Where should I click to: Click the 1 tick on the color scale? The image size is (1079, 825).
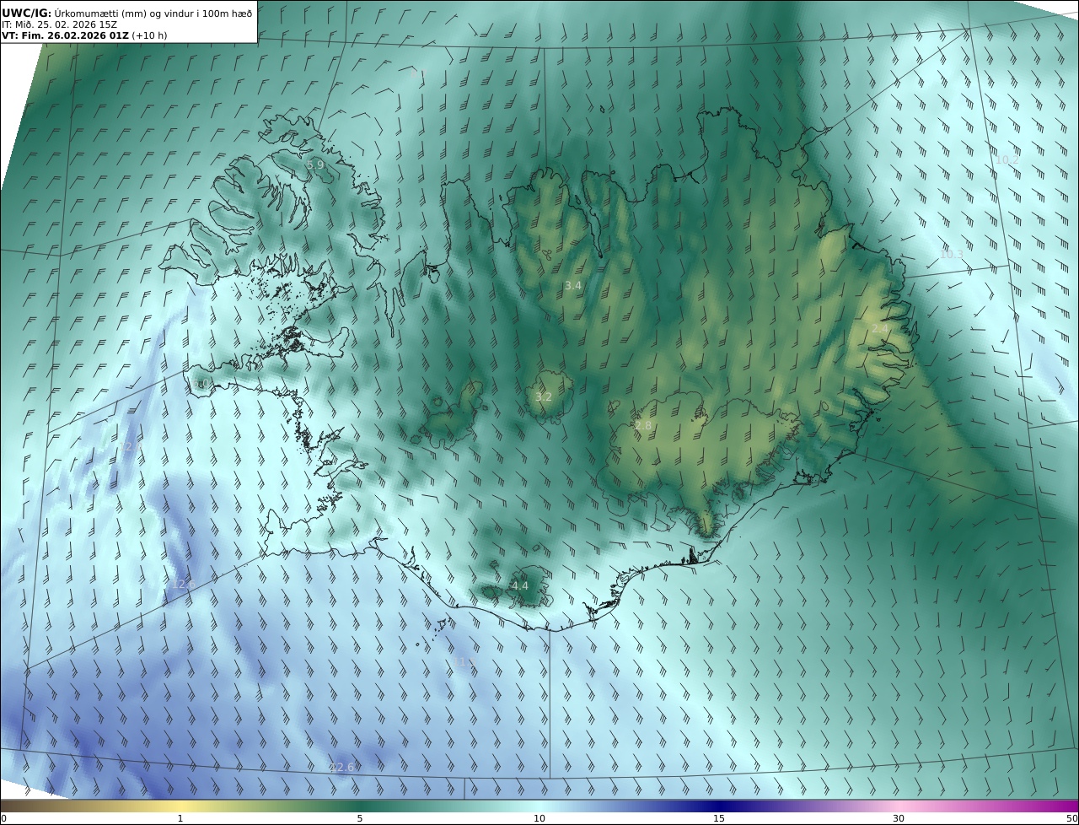click(x=180, y=818)
